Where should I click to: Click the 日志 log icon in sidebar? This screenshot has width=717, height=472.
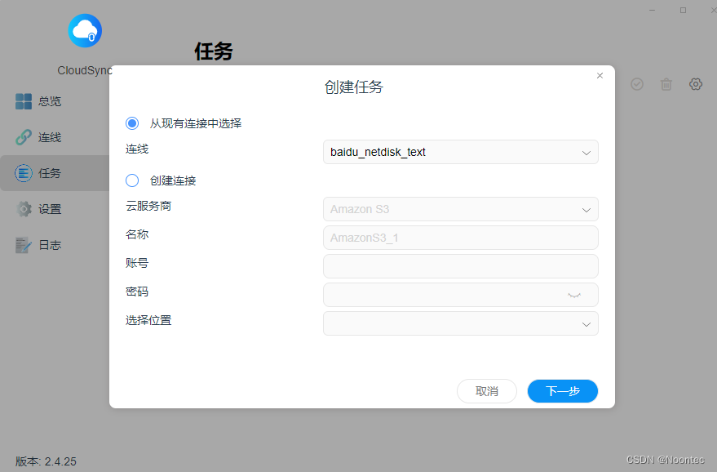point(24,245)
